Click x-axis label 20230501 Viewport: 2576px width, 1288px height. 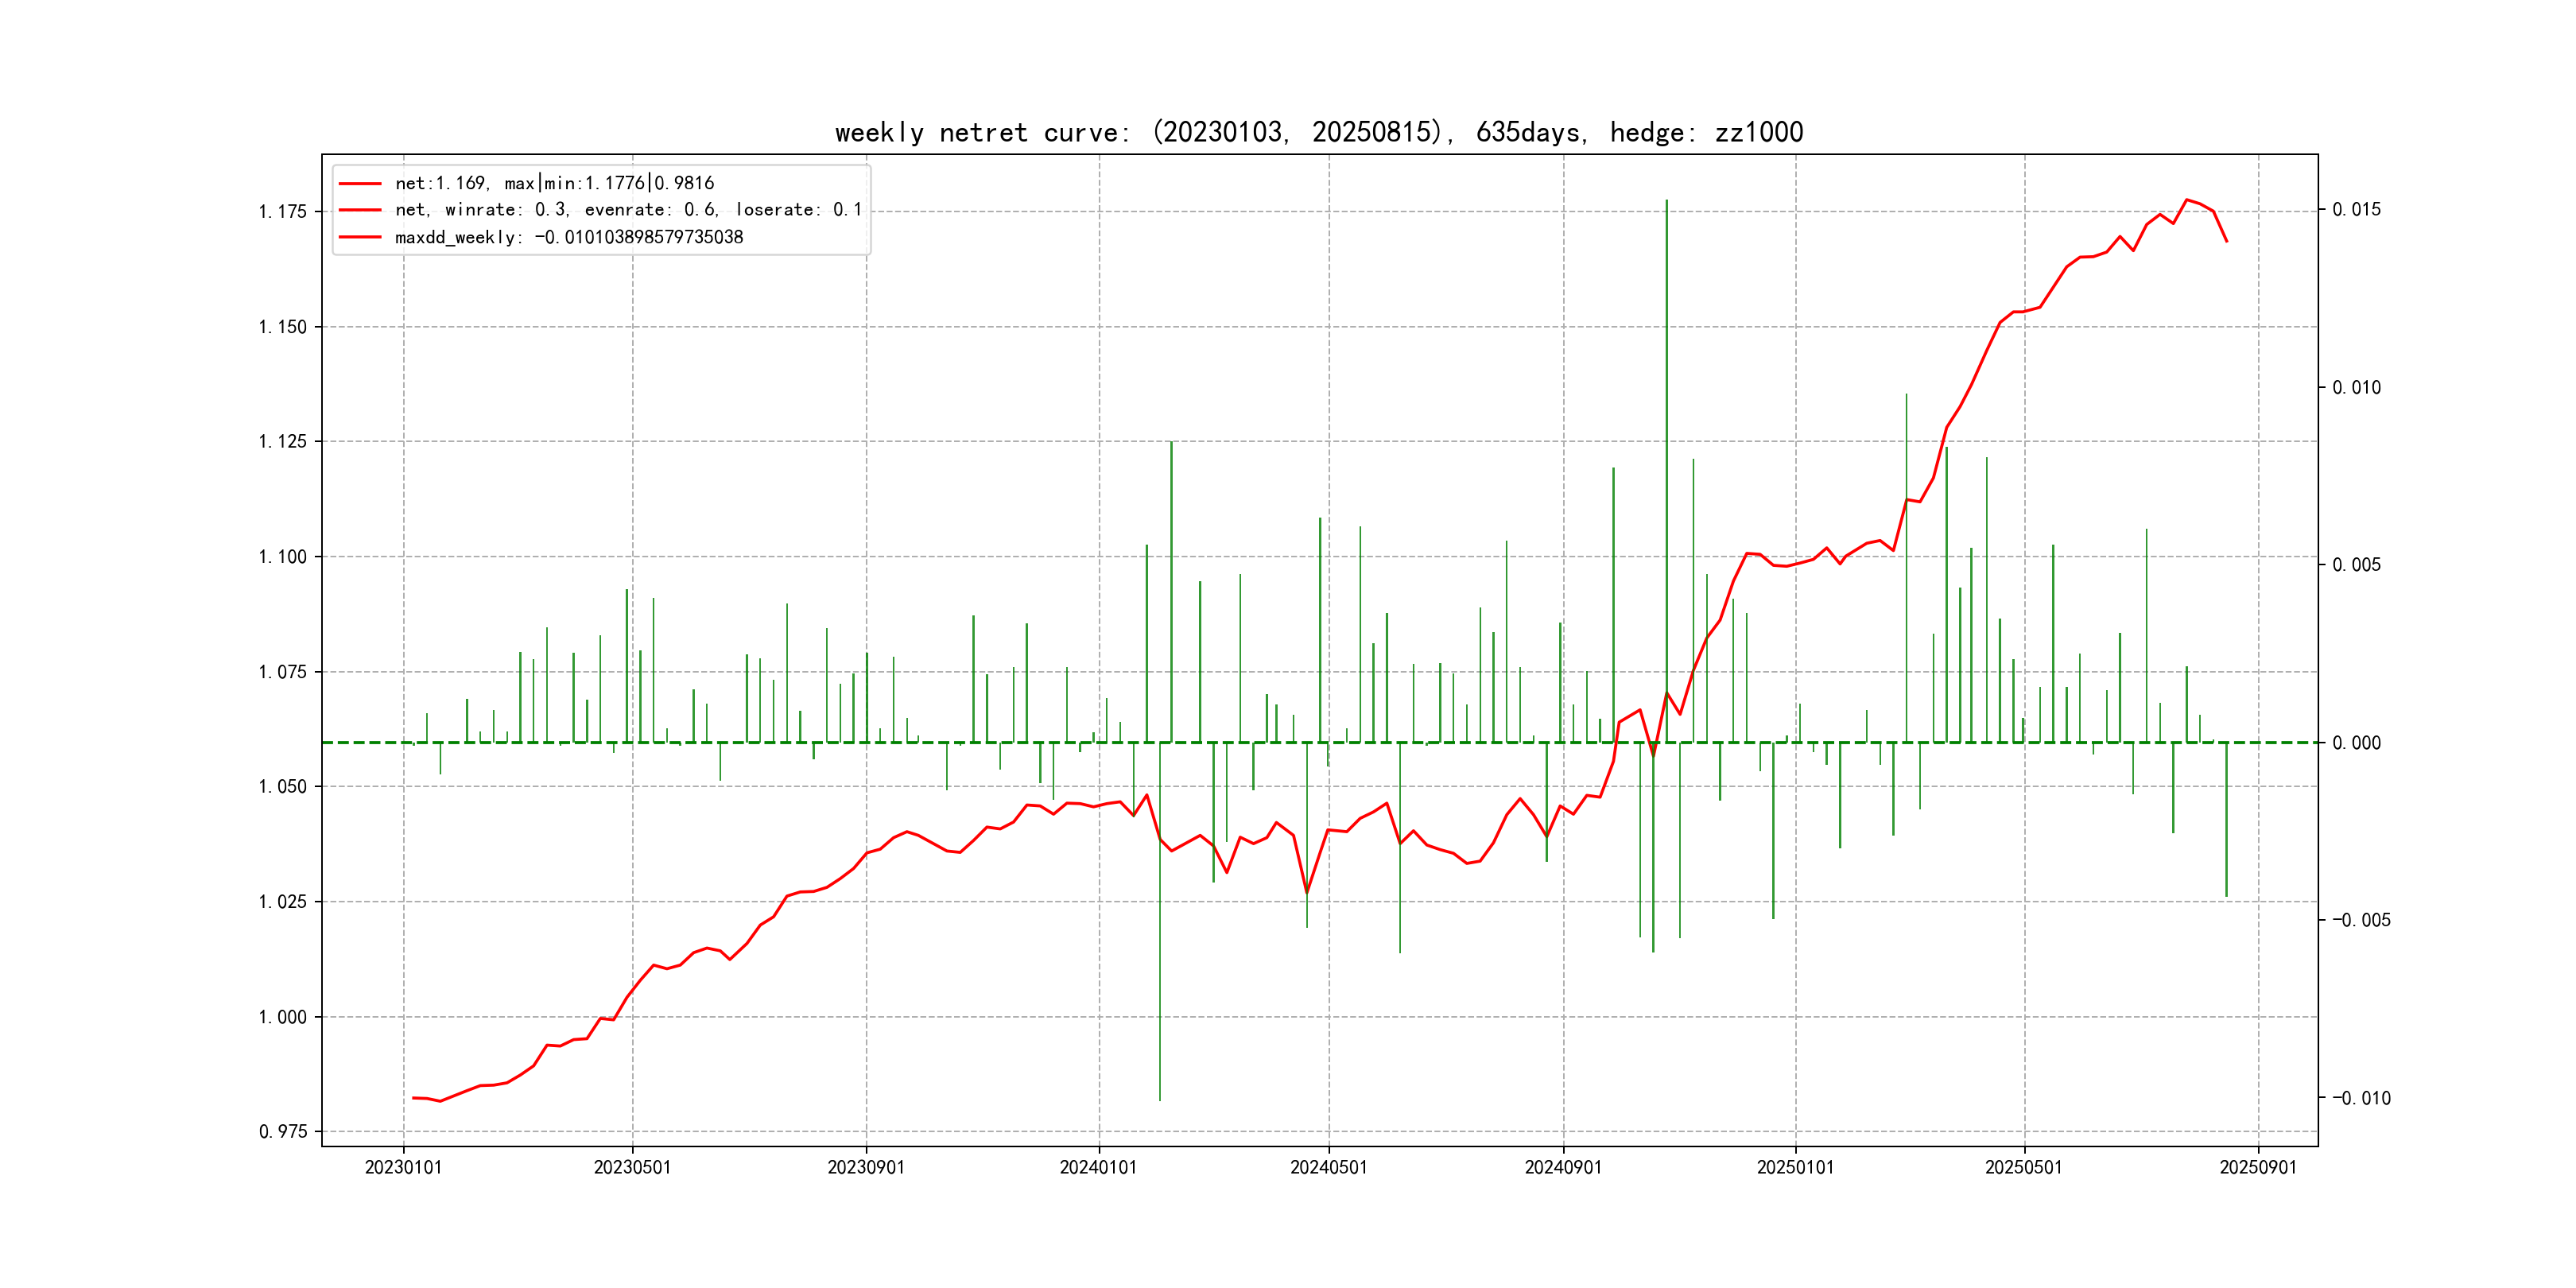click(x=632, y=1168)
